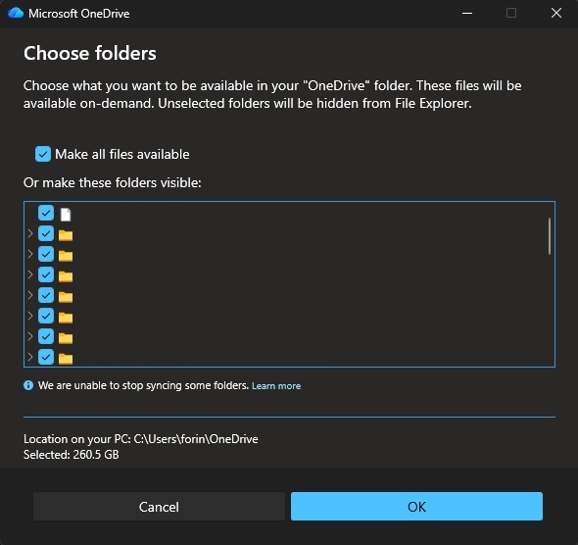This screenshot has width=578, height=545.
Task: Select the white file icon in folder list
Action: click(x=66, y=215)
